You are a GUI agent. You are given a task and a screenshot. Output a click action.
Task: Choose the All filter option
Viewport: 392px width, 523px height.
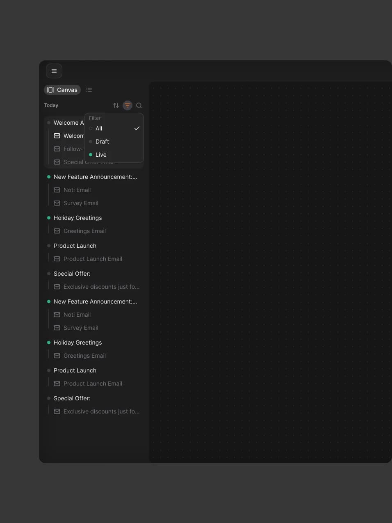coord(114,128)
